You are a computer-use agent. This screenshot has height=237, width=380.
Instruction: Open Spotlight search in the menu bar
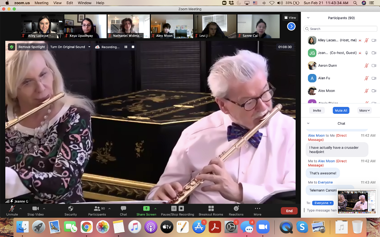click(x=355, y=3)
